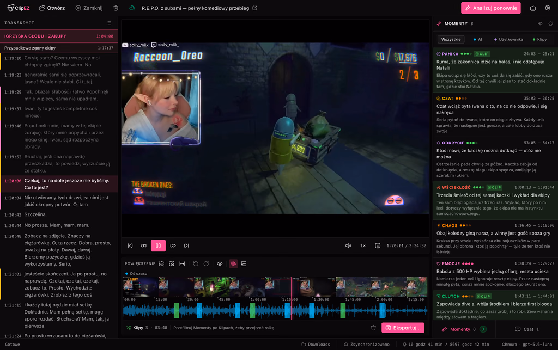Viewport: 558px width, 350px height.
Task: Switch to the Czat tab
Action: pyautogui.click(x=527, y=329)
